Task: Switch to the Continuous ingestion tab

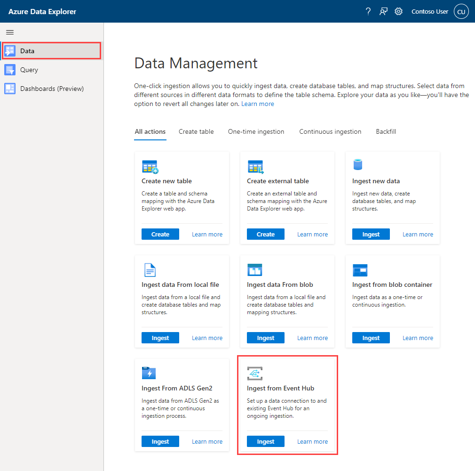Action: [x=330, y=131]
